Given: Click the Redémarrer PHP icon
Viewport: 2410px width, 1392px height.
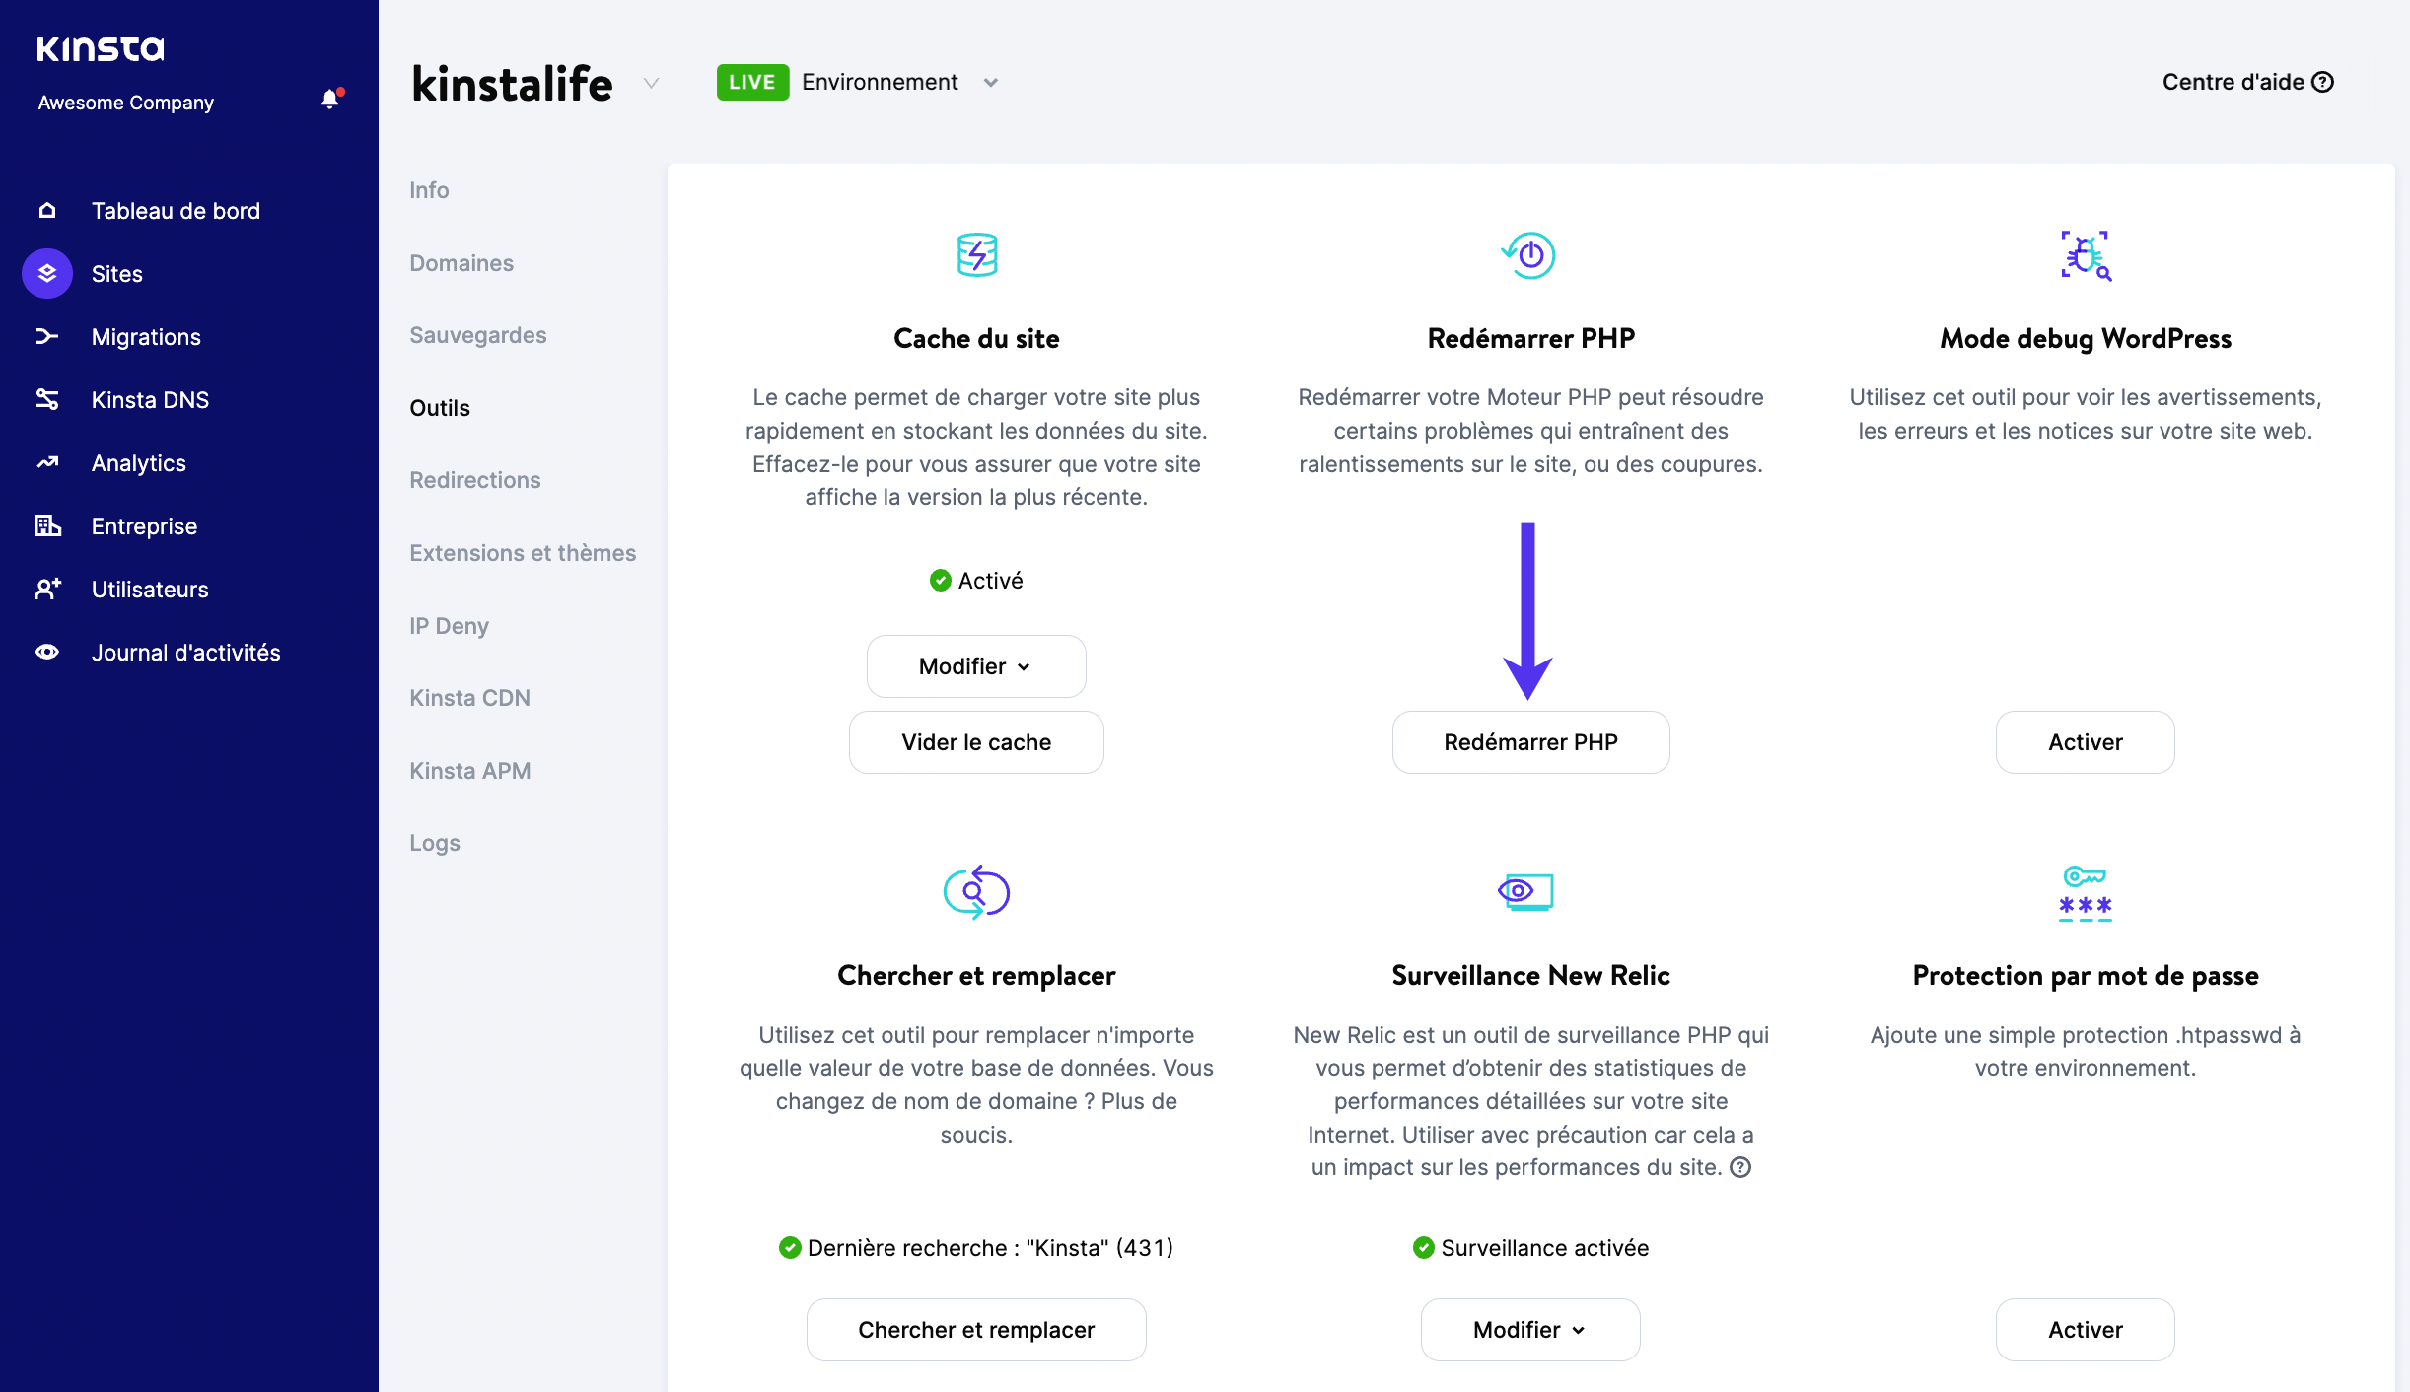Looking at the screenshot, I should tap(1528, 255).
